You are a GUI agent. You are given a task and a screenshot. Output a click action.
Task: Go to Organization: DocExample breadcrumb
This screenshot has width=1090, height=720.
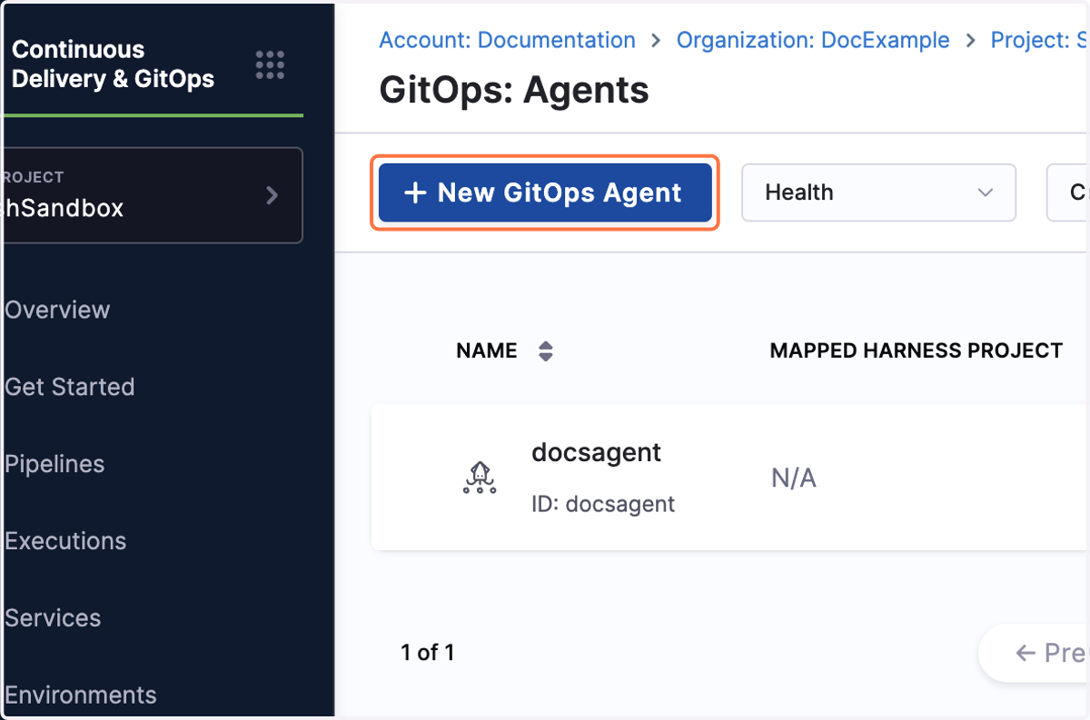[x=813, y=41]
